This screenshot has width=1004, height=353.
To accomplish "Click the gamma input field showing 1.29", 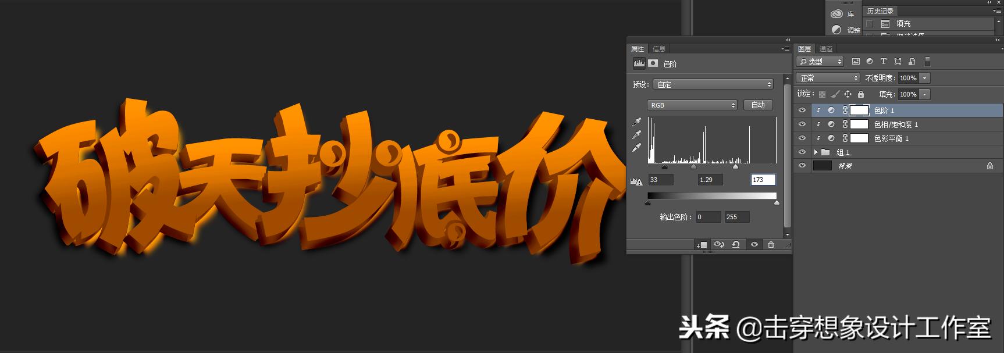I will [710, 180].
